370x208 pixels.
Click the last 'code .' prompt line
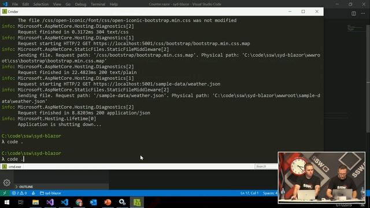click(x=13, y=159)
